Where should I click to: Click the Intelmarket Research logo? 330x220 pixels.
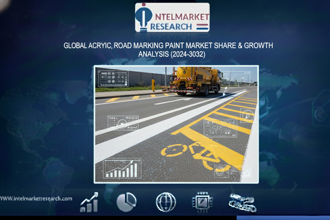coord(172,17)
